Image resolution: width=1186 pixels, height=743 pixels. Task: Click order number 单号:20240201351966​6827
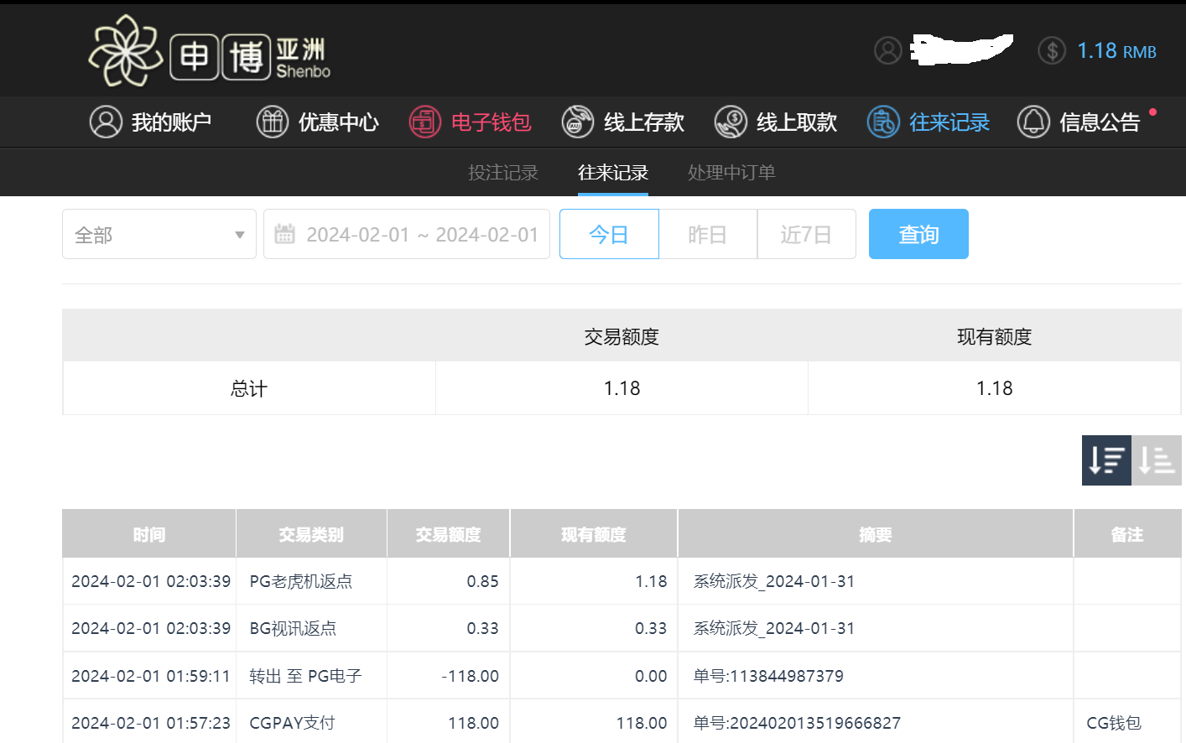pos(797,723)
